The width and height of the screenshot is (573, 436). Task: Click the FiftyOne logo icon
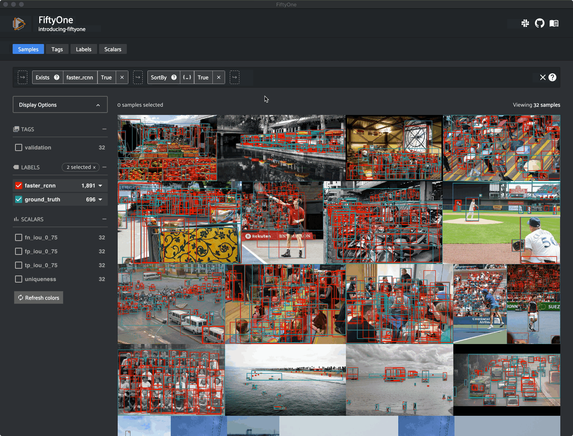tap(19, 24)
